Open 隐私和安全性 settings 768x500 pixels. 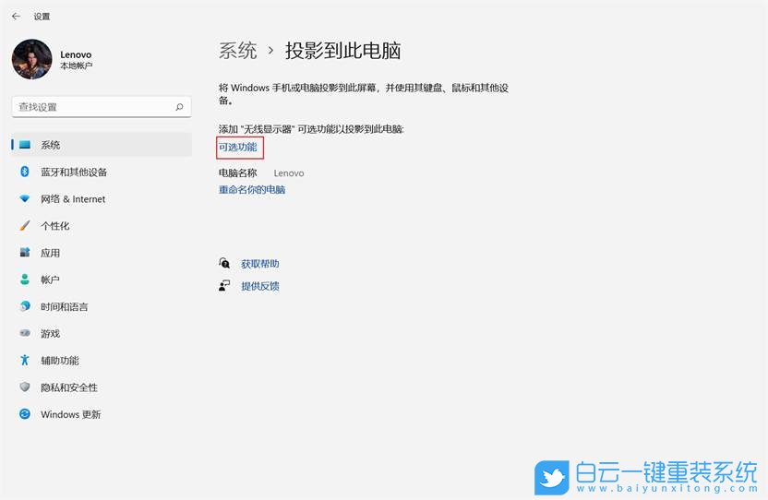69,387
